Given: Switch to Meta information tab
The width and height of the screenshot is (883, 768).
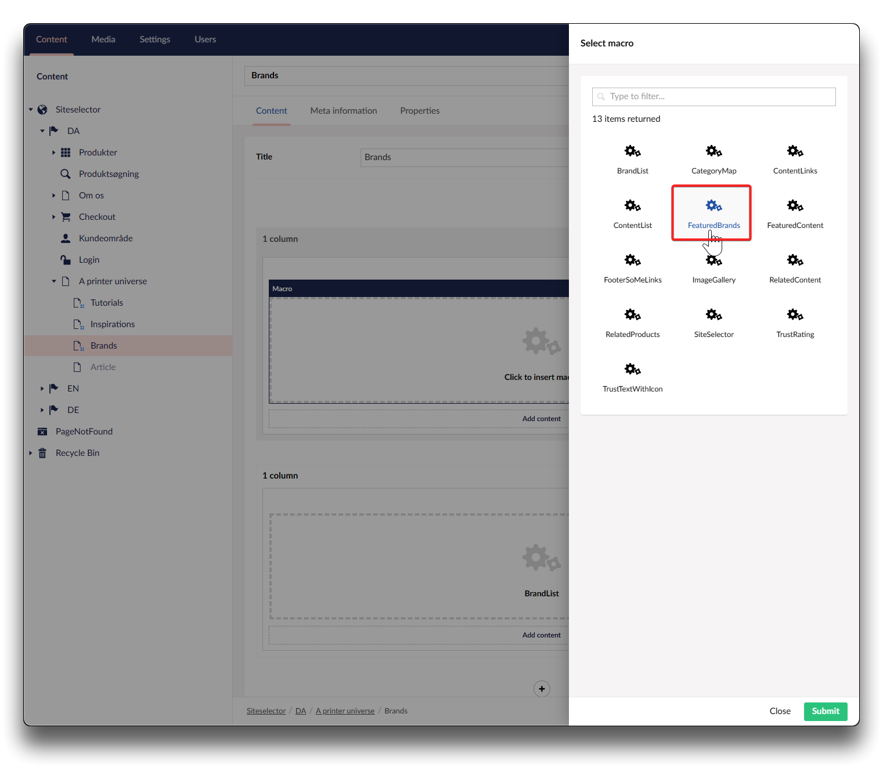Looking at the screenshot, I should 343,111.
